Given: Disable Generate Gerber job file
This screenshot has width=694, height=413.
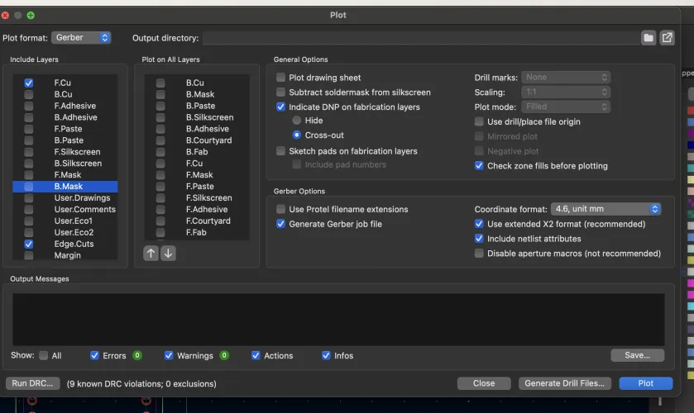Looking at the screenshot, I should (x=281, y=224).
